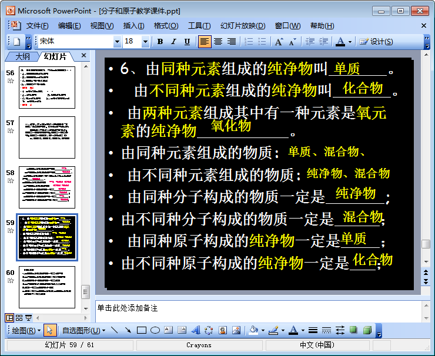Viewport: 435px width, 356px height.
Task: Switch to Normal view icon
Action: pyautogui.click(x=9, y=318)
